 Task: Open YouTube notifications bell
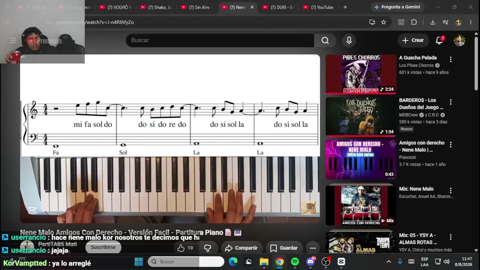(439, 40)
